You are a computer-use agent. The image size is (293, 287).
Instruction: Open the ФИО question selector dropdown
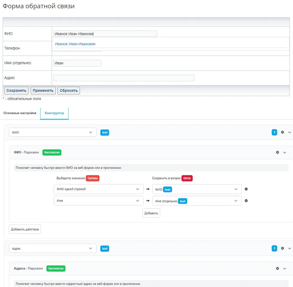[x=53, y=132]
